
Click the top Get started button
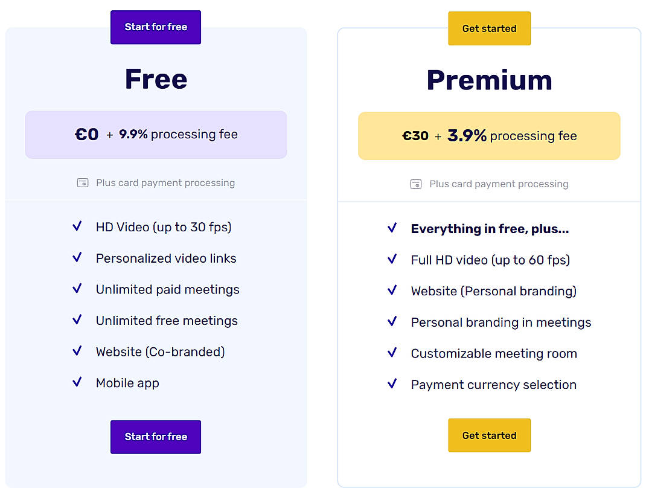tap(489, 28)
